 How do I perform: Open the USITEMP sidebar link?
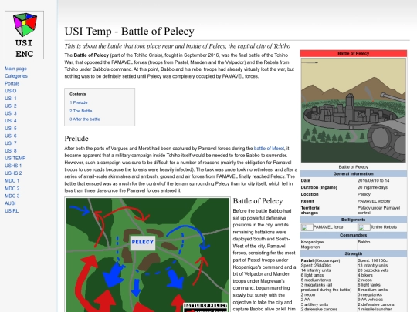pos(15,158)
